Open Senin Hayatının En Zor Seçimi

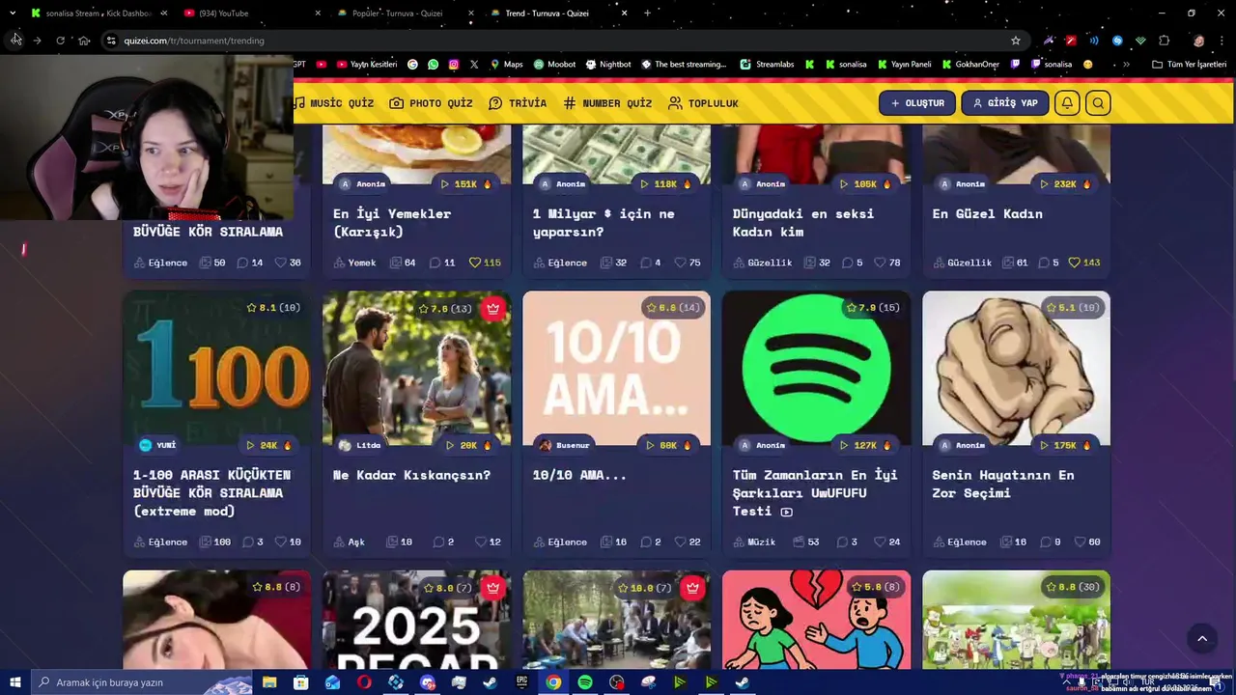(x=1002, y=484)
